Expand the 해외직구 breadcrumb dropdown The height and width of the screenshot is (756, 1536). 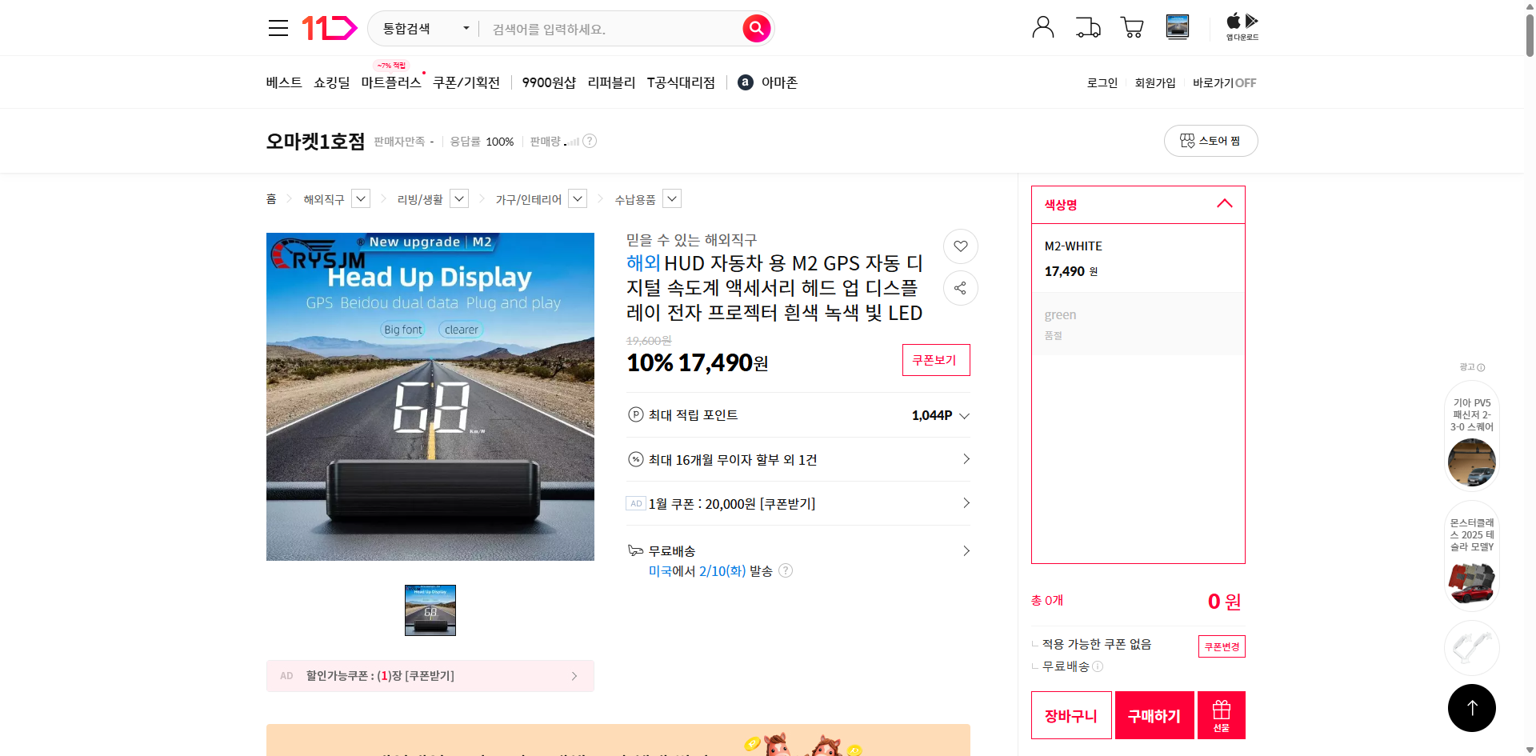tap(360, 198)
